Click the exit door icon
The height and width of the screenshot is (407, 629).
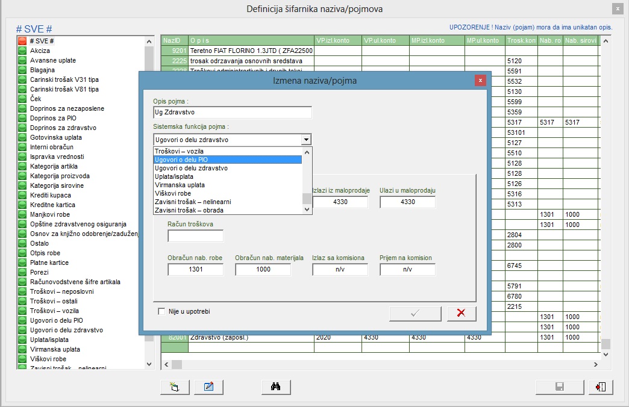coord(600,387)
